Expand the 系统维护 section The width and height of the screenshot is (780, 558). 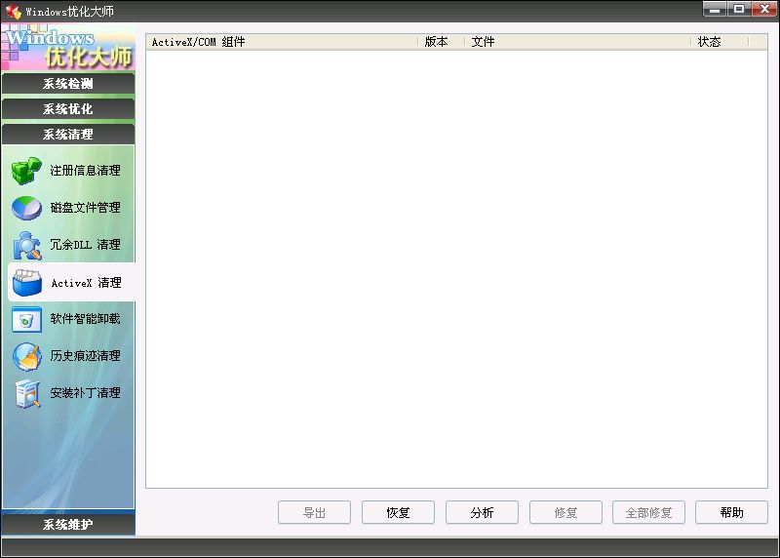pyautogui.click(x=68, y=525)
